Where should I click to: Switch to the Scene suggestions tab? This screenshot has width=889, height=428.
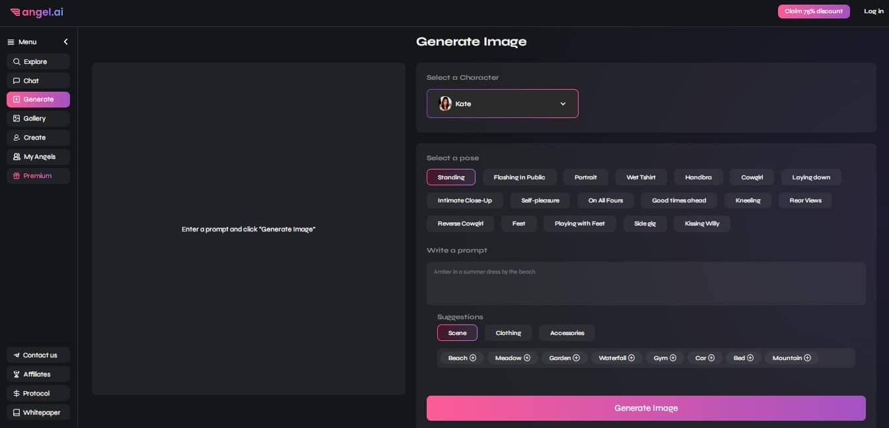[x=457, y=333]
